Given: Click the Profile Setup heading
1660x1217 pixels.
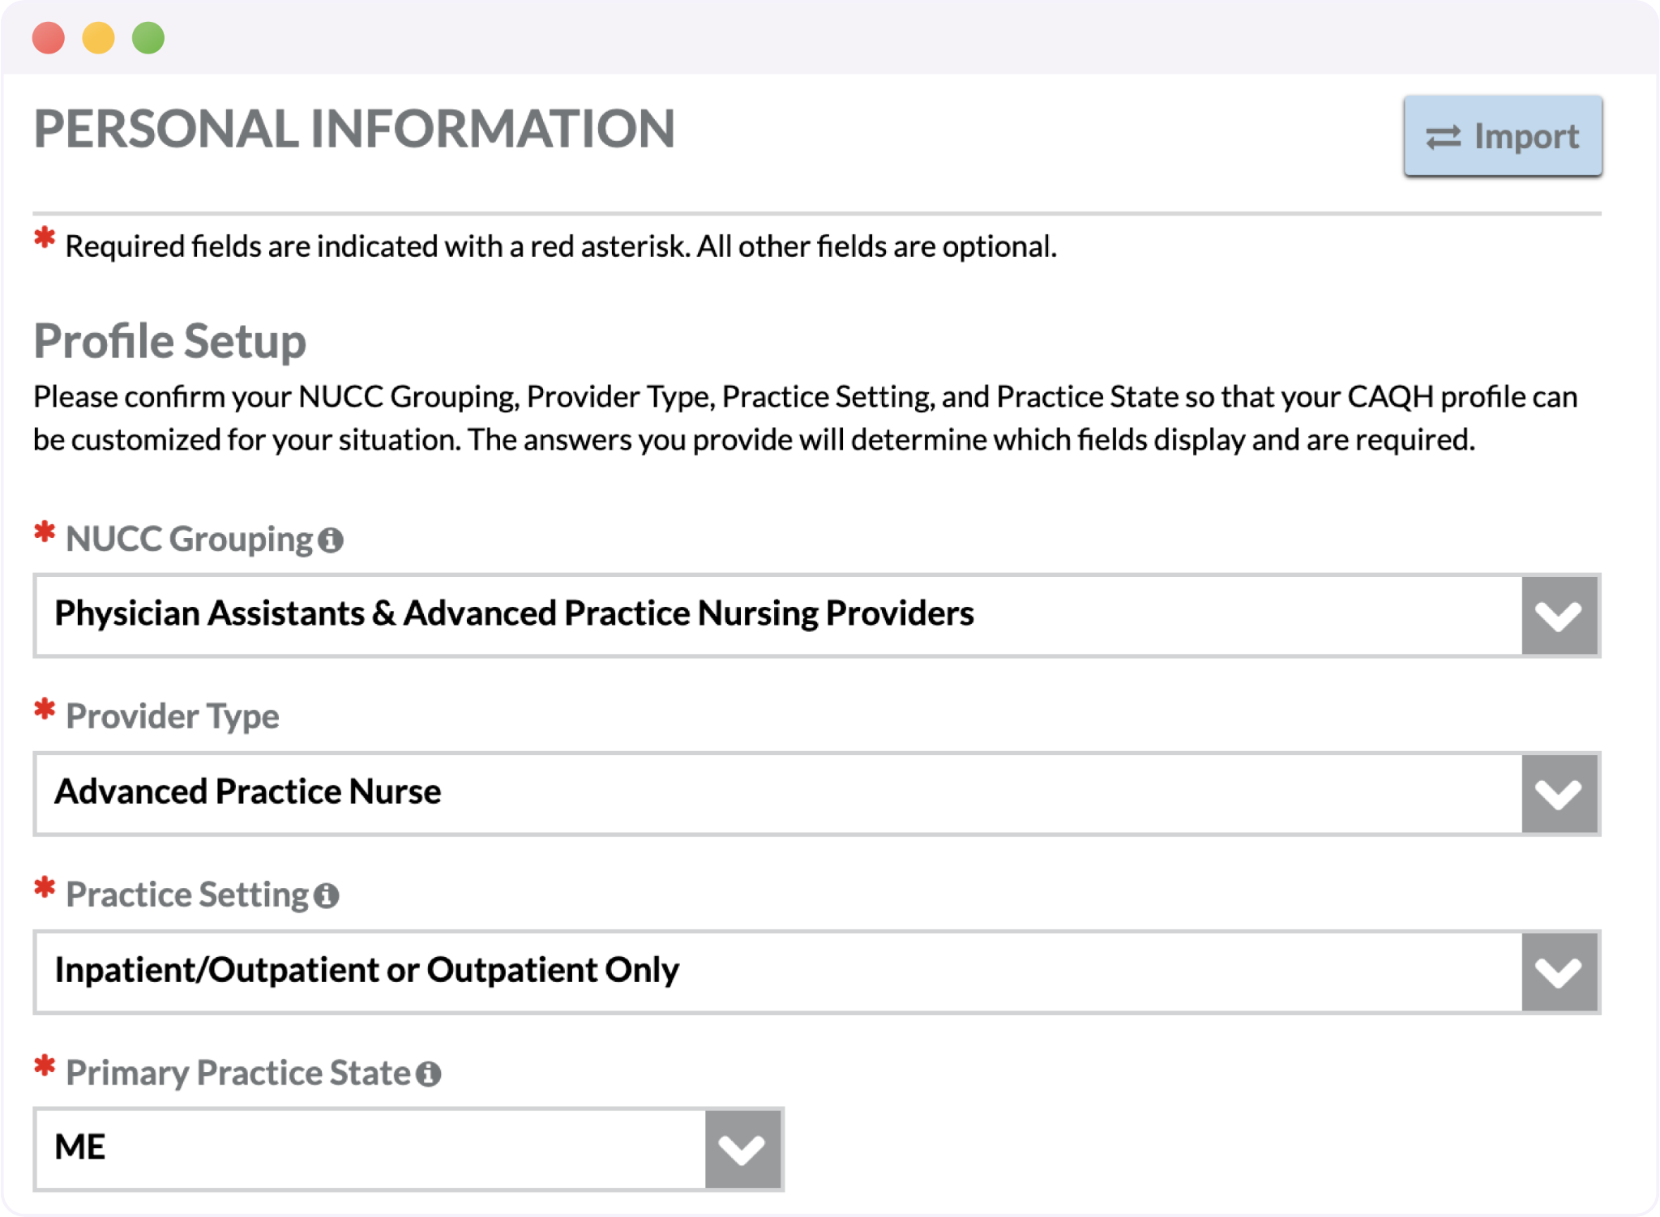Looking at the screenshot, I should [170, 341].
